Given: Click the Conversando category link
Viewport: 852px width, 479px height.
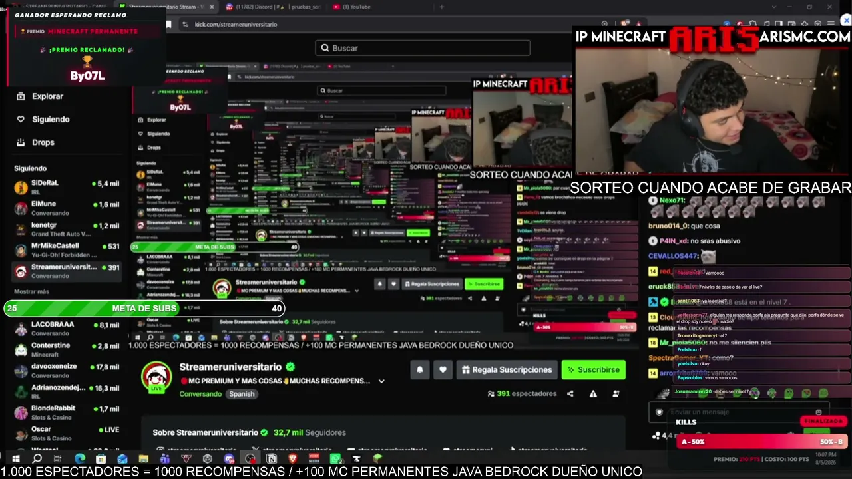Looking at the screenshot, I should pyautogui.click(x=200, y=394).
